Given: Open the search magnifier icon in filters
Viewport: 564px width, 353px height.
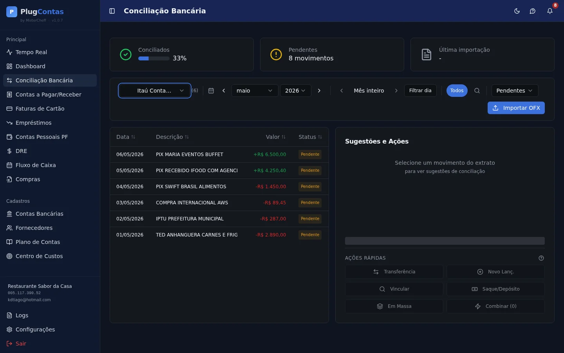Looking at the screenshot, I should [x=477, y=91].
